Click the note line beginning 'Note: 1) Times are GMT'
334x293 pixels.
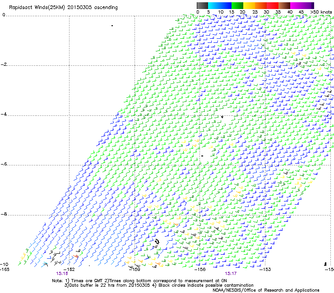tap(139, 281)
